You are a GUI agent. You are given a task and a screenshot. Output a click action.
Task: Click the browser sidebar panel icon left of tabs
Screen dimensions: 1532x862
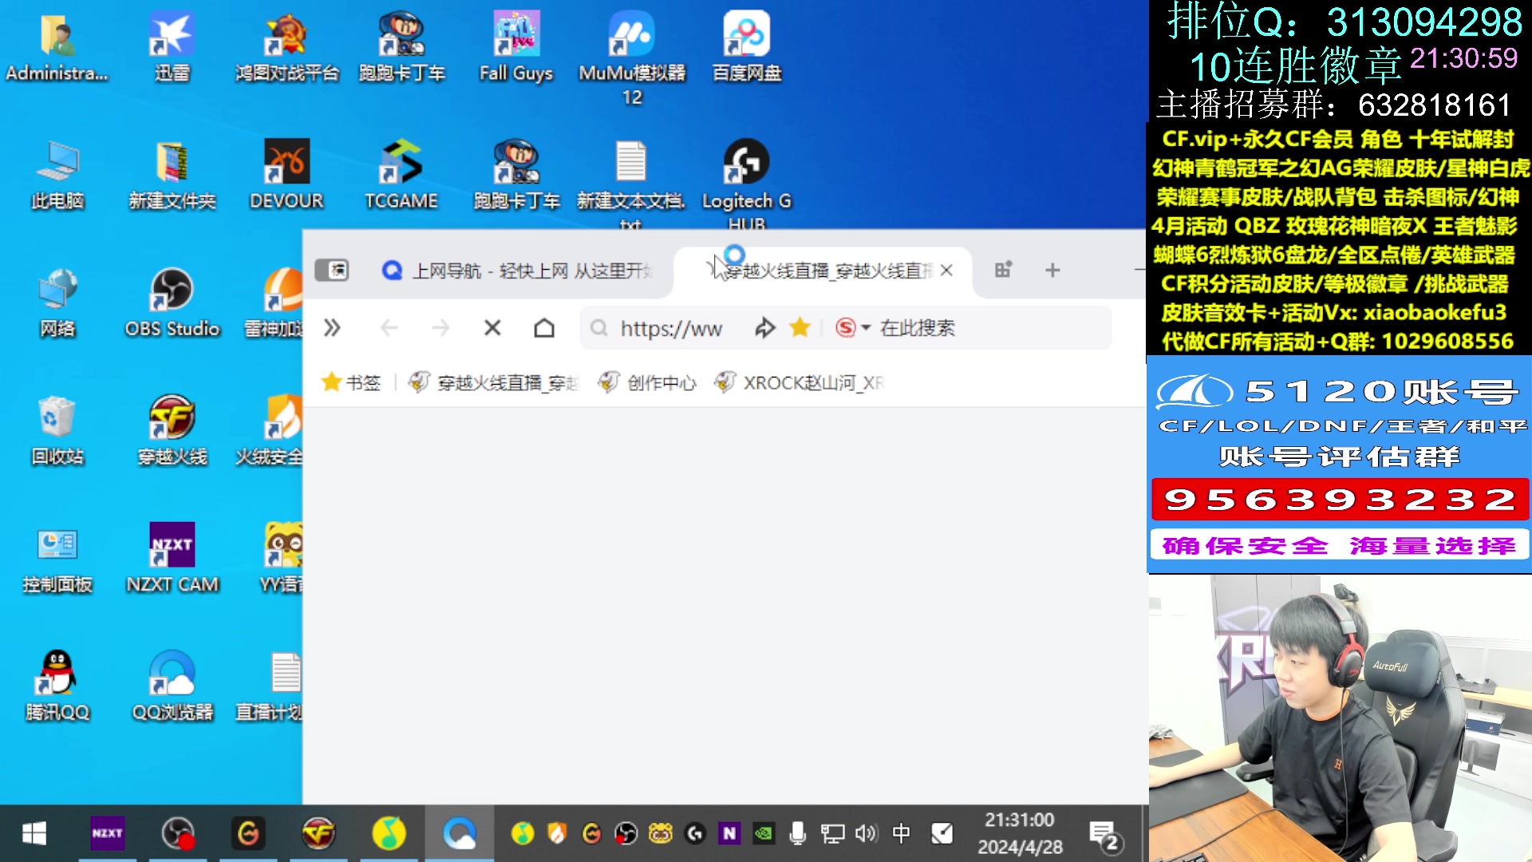pos(332,271)
